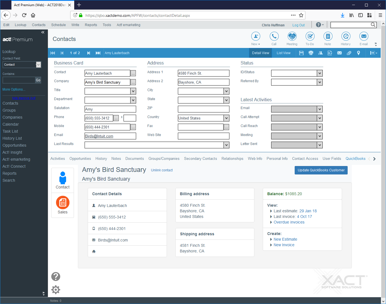Schedule a Meeting via handshake icon
This screenshot has height=304, width=386.
pyautogui.click(x=292, y=36)
